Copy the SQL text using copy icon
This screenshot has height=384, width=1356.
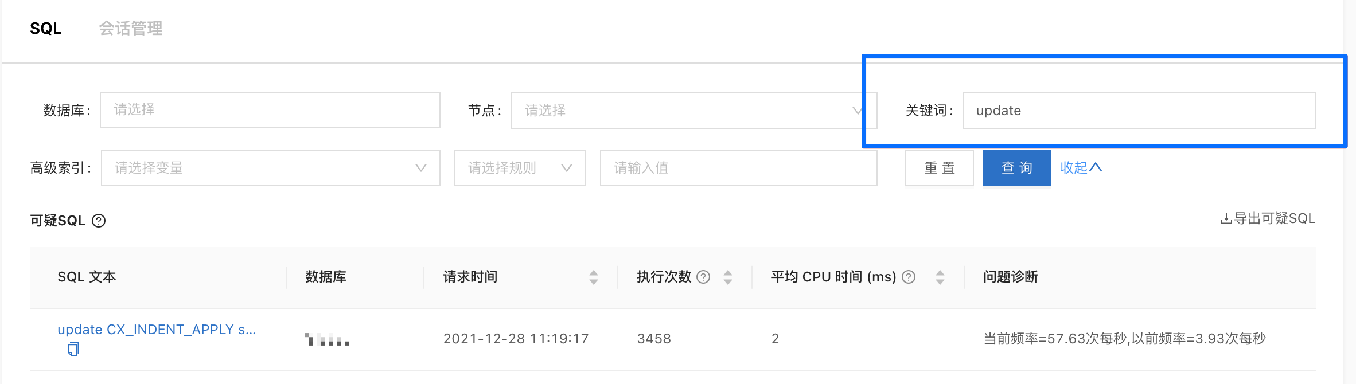73,349
